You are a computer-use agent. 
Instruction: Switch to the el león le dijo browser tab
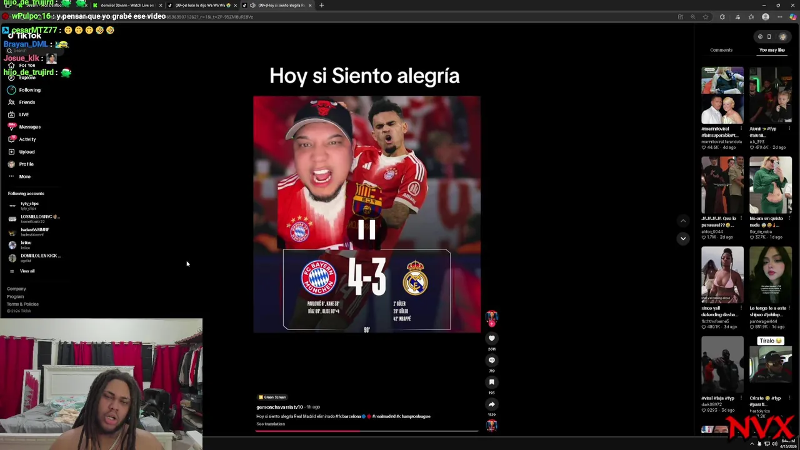click(x=202, y=5)
